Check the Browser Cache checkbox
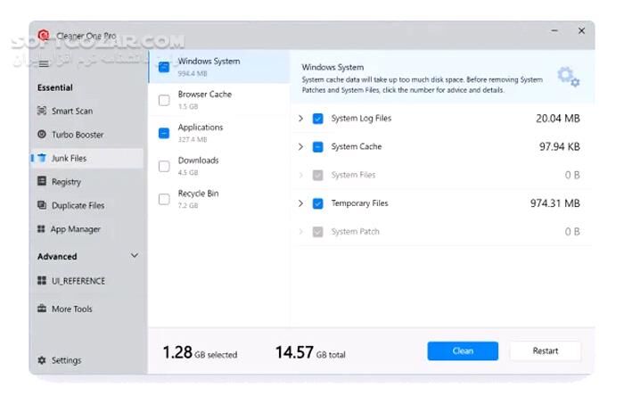The height and width of the screenshot is (412, 624). pos(164,100)
